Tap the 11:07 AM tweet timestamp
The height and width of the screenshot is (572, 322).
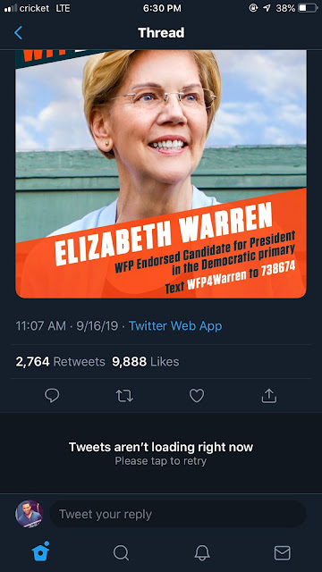40,325
